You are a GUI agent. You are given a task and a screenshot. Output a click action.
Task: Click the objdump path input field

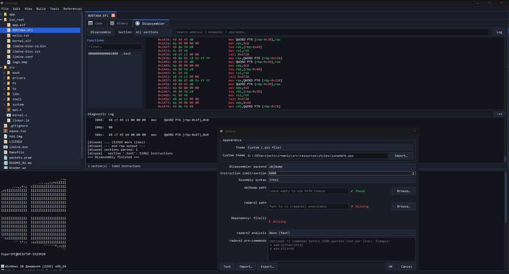tap(308, 191)
